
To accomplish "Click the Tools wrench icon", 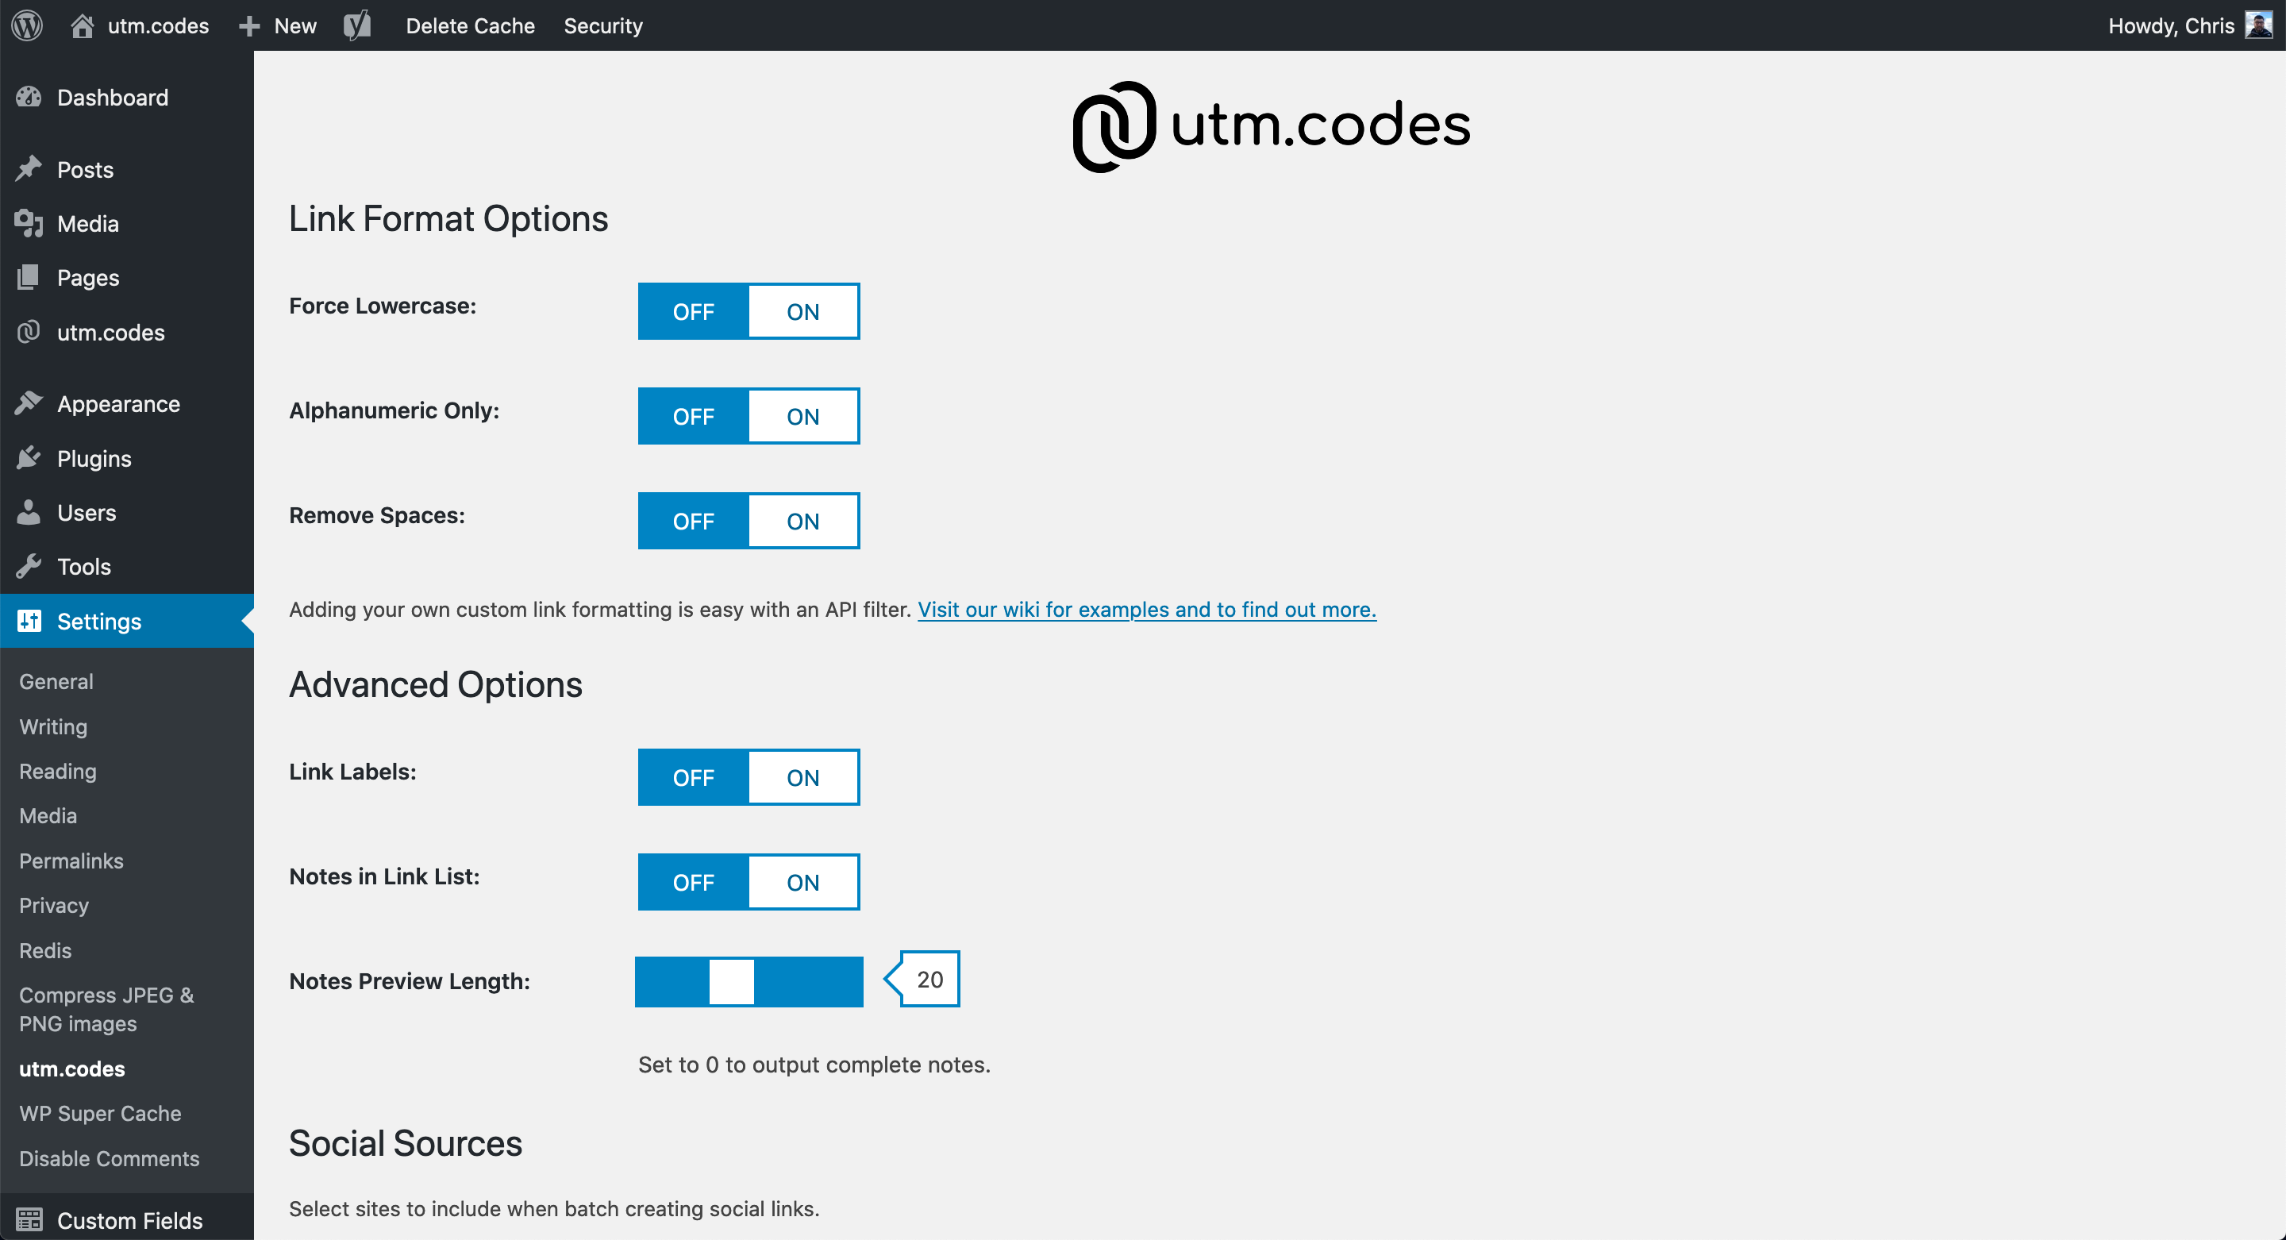I will point(29,566).
